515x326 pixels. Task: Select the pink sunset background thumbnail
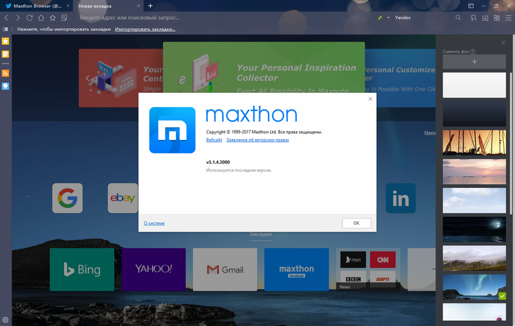pyautogui.click(x=474, y=171)
